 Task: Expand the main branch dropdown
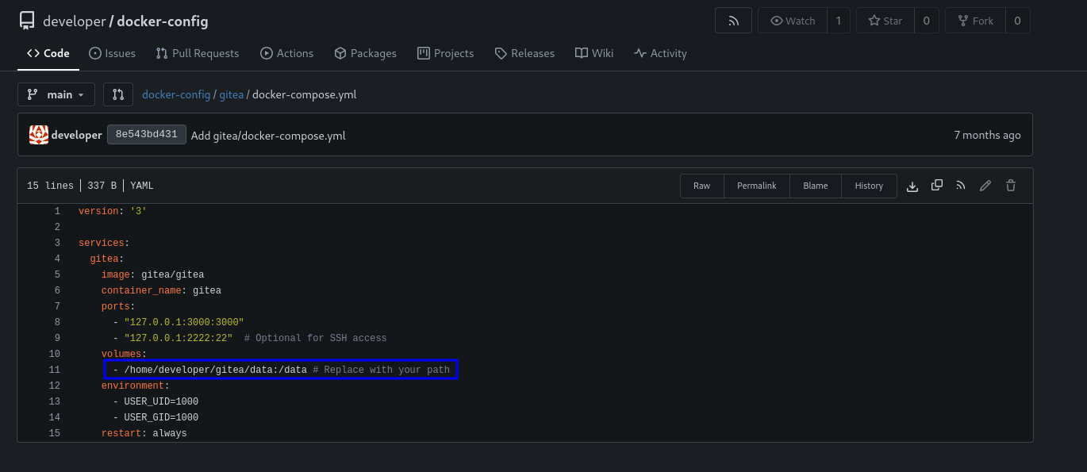coord(56,94)
